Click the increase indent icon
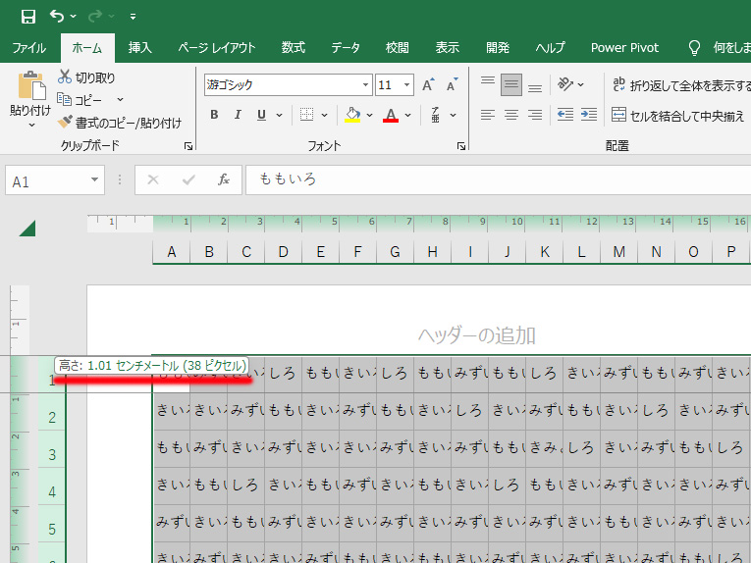This screenshot has width=751, height=563. (x=589, y=115)
